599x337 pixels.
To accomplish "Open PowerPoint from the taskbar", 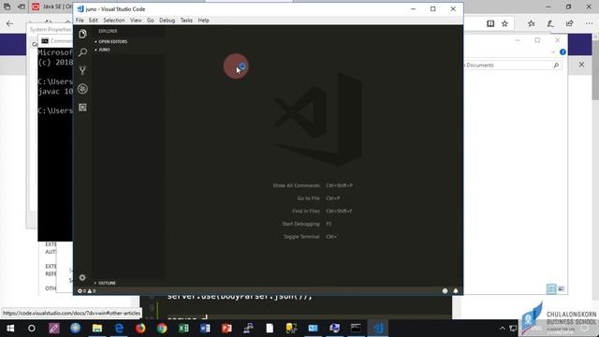I will tap(226, 329).
